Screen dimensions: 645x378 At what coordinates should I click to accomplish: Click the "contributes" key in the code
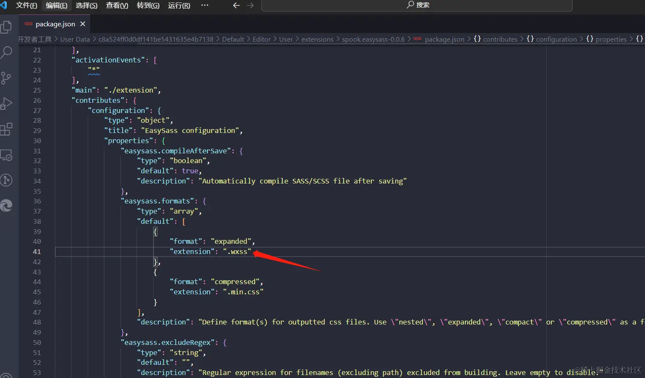click(x=98, y=100)
